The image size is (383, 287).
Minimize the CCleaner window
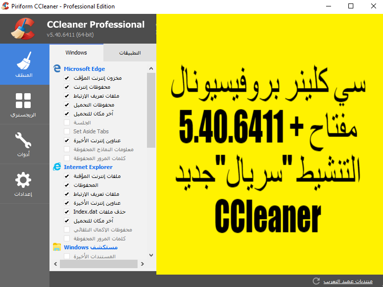(x=329, y=6)
